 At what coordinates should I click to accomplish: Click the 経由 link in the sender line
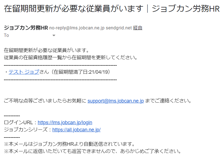click(x=138, y=28)
